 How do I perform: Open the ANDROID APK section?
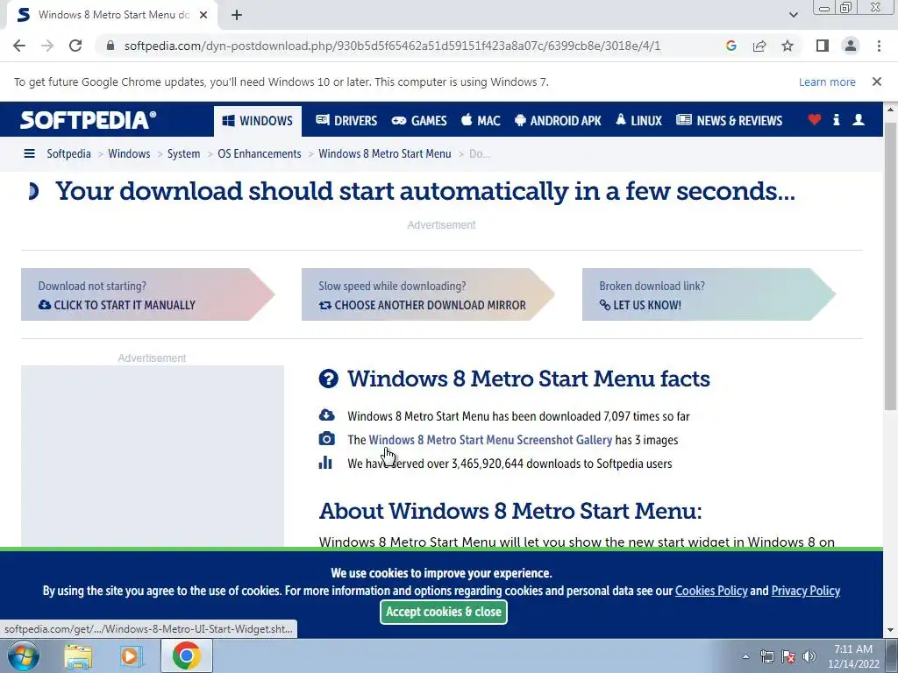pyautogui.click(x=558, y=121)
